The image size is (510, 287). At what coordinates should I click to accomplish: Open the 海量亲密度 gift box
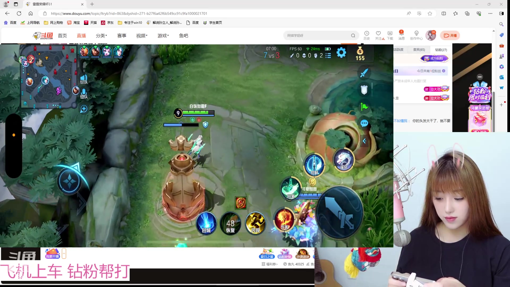point(480,118)
